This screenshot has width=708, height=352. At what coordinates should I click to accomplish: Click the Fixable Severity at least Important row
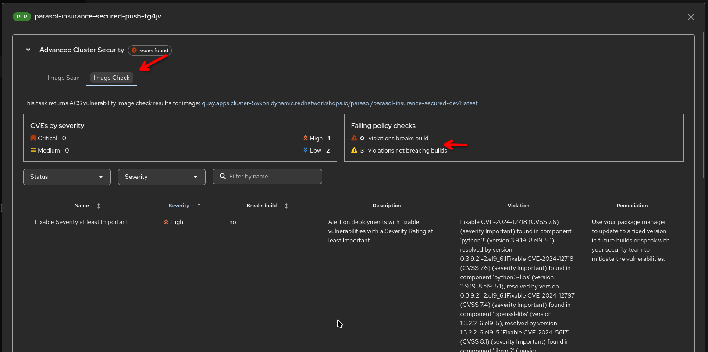tap(81, 222)
